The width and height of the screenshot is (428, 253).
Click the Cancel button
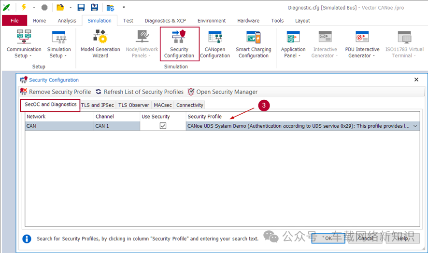pyautogui.click(x=365, y=238)
